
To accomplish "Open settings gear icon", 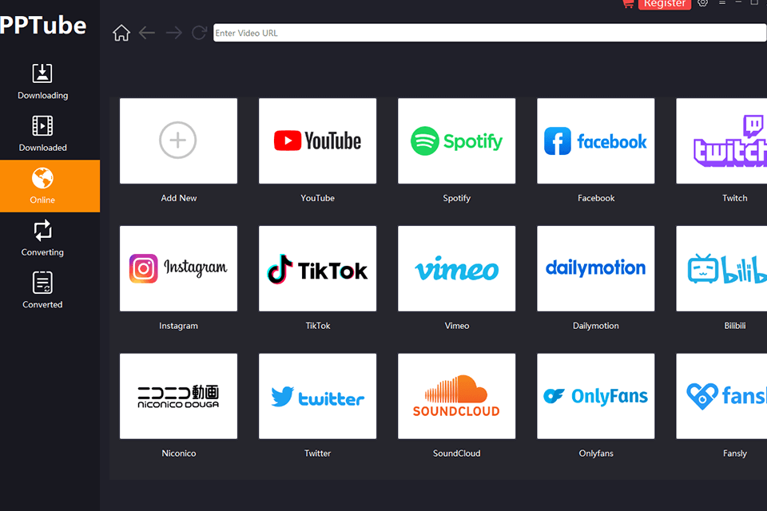I will pyautogui.click(x=703, y=3).
